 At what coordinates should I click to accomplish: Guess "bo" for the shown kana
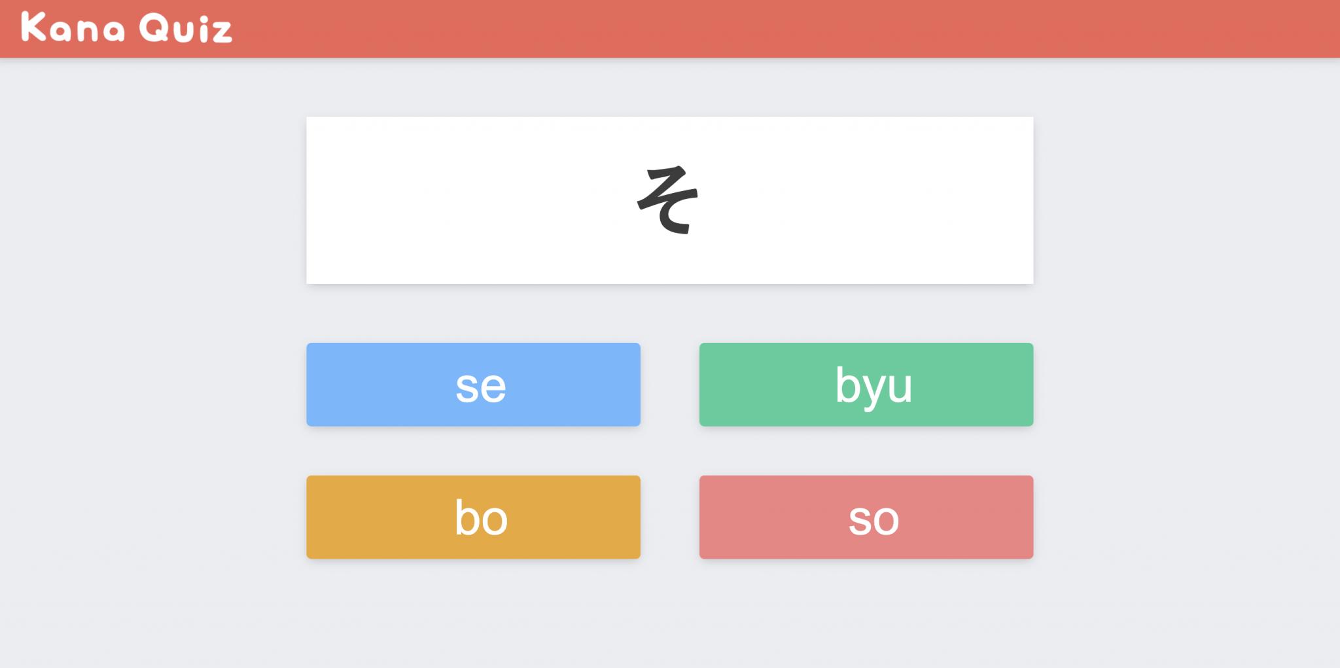[x=473, y=517]
